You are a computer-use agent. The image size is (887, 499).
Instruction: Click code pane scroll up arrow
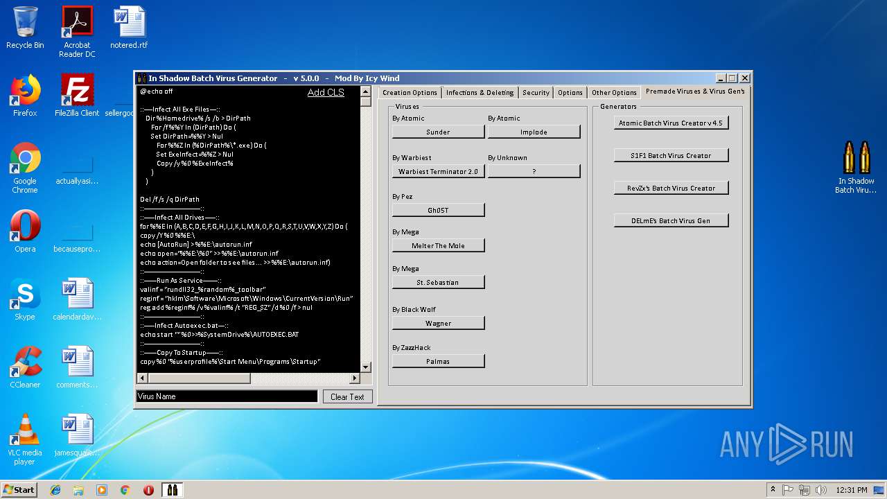pos(366,91)
